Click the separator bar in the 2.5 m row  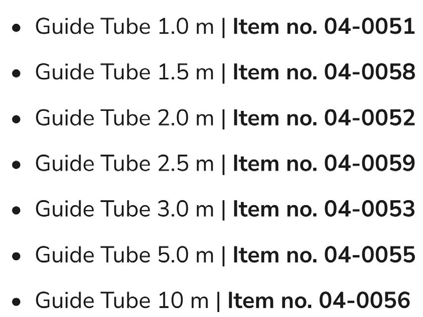click(x=223, y=164)
